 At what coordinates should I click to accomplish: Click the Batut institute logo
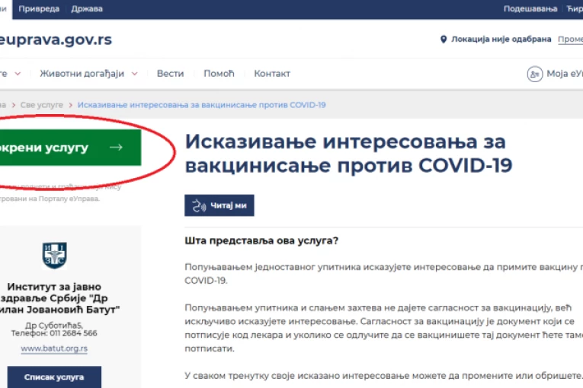[54, 256]
